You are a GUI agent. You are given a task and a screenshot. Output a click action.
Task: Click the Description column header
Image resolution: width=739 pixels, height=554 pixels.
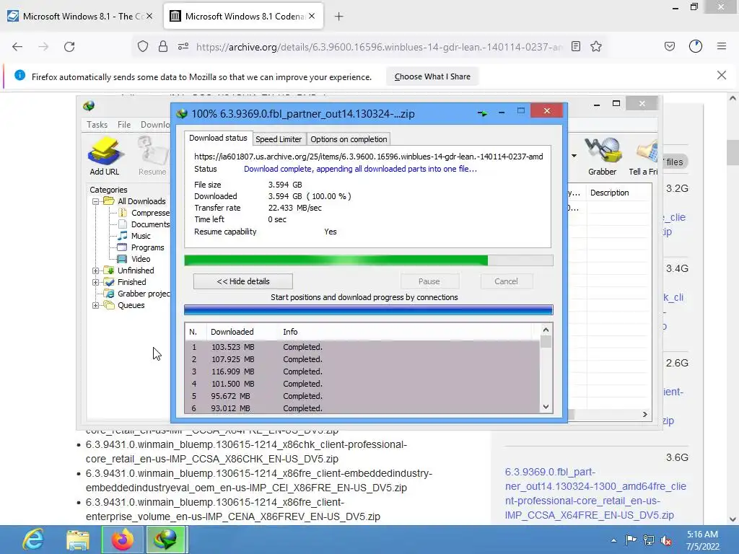(x=618, y=193)
